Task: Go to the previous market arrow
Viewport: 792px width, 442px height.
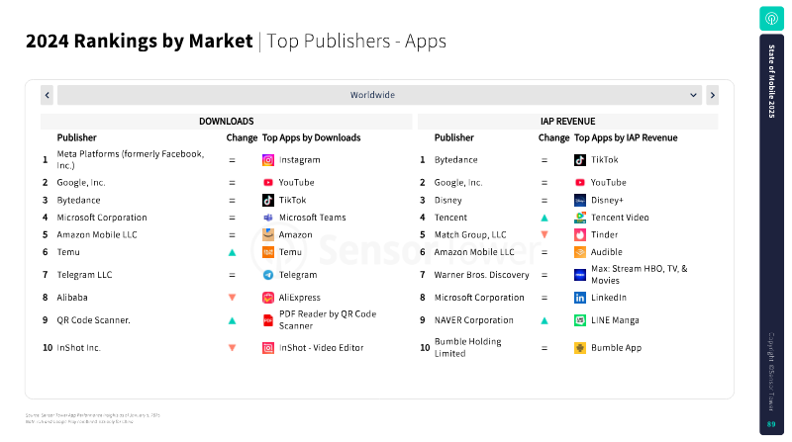Action: tap(47, 95)
